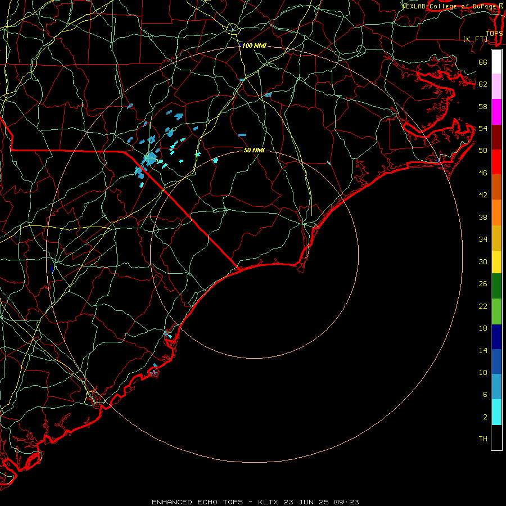Click the white color swatch above 66
The height and width of the screenshot is (506, 506).
pyautogui.click(x=496, y=62)
